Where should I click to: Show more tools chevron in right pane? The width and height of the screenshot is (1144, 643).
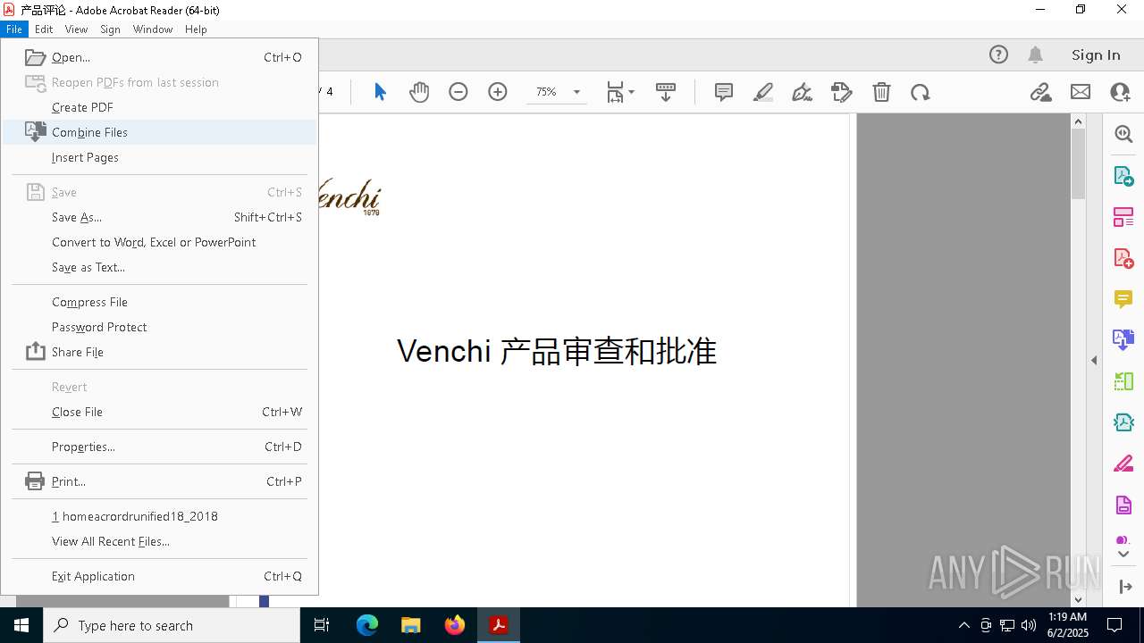1123,555
